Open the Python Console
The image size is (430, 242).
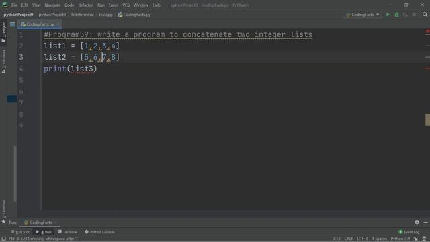99,232
